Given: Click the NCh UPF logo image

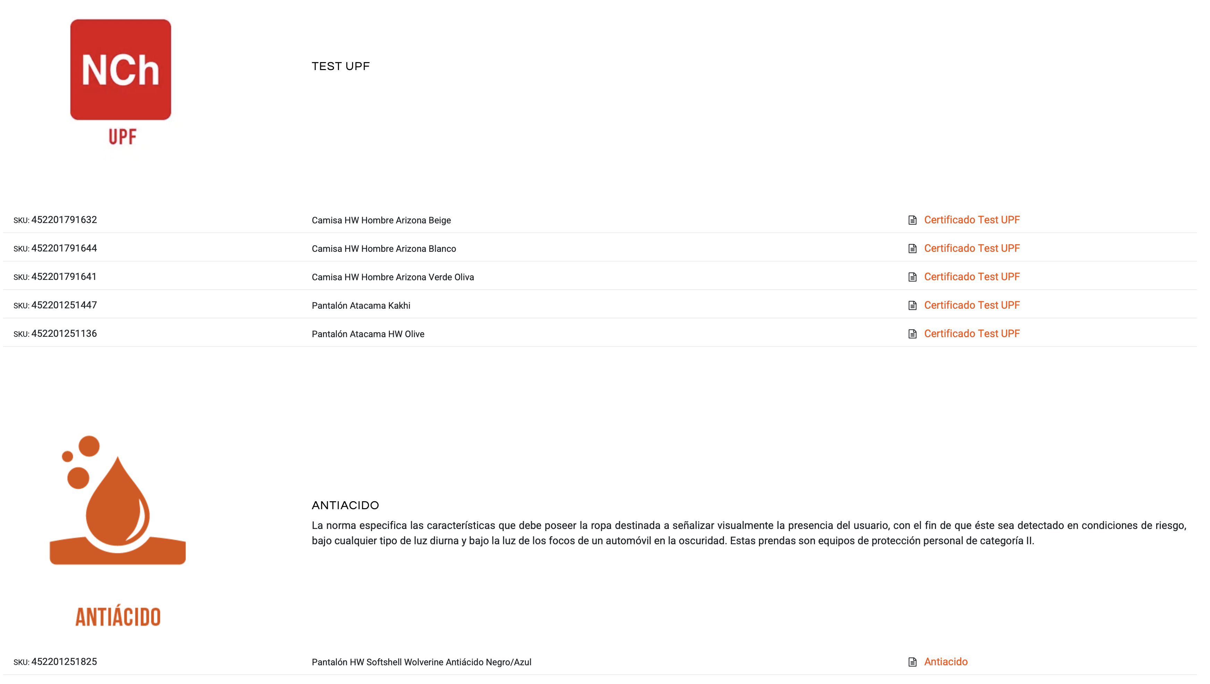Looking at the screenshot, I should 121,82.
